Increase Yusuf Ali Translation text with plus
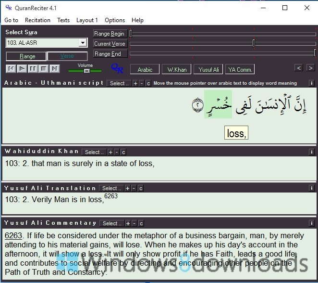This screenshot has height=283, width=318. coord(127,188)
